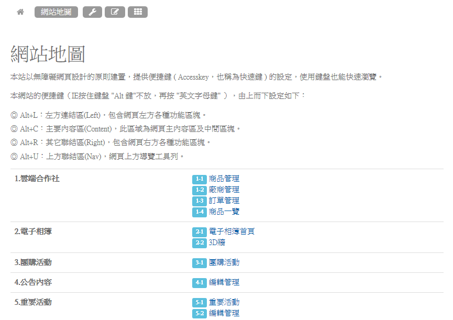The image size is (453, 320).
Task: Click the 3-1 badge label
Action: (x=200, y=263)
